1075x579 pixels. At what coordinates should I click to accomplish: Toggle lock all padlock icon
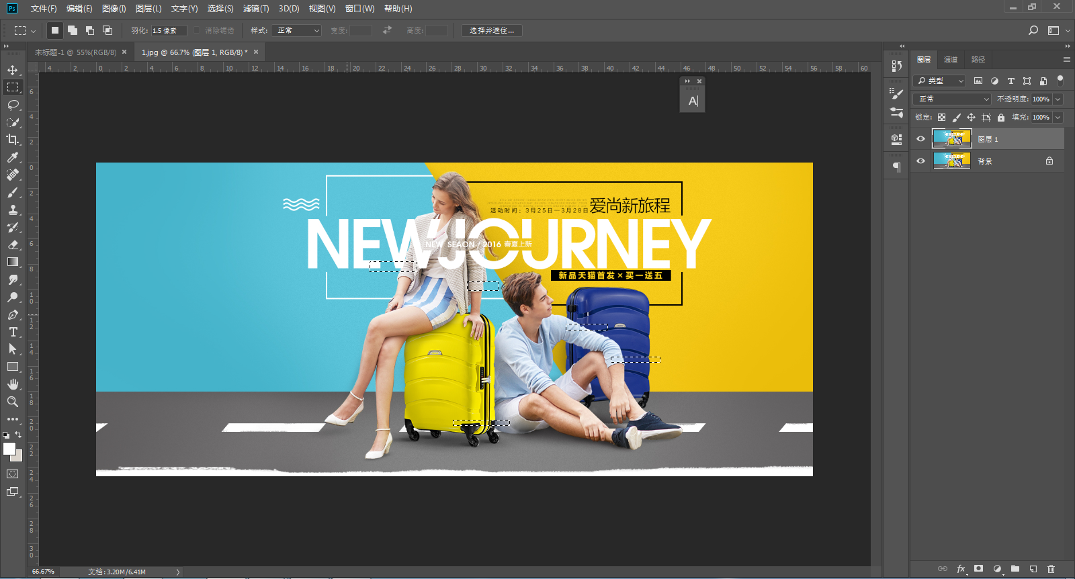click(1001, 118)
